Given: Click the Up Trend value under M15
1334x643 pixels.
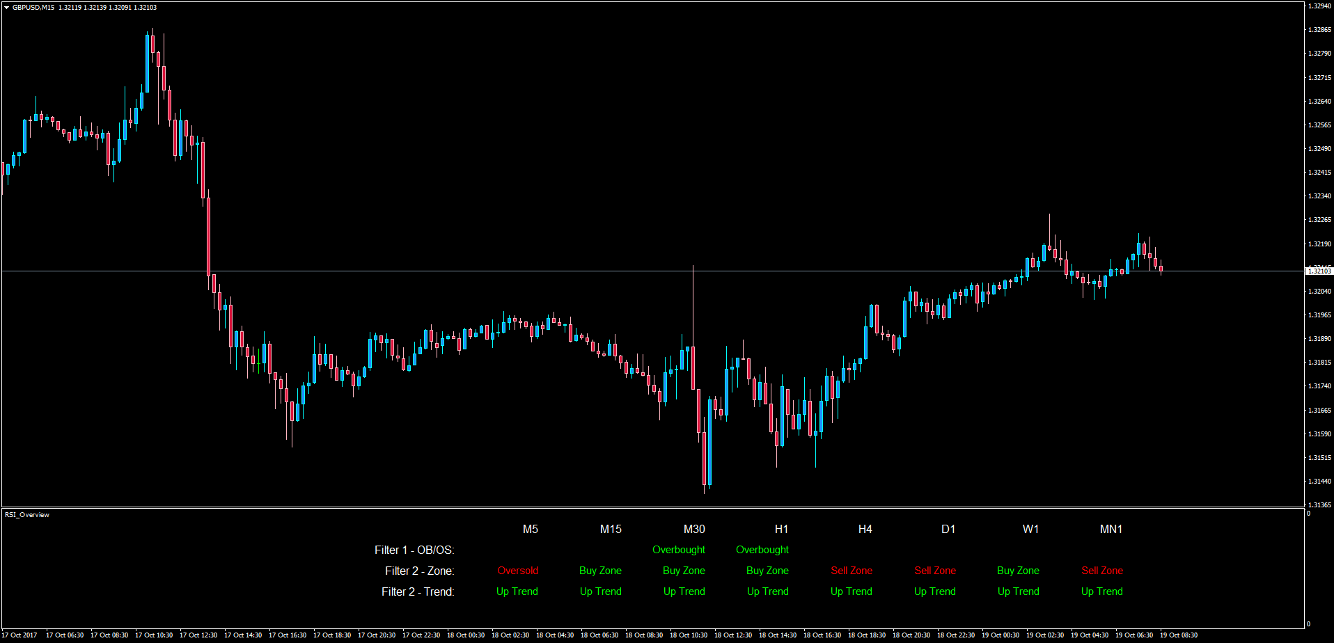Looking at the screenshot, I should click(x=601, y=592).
